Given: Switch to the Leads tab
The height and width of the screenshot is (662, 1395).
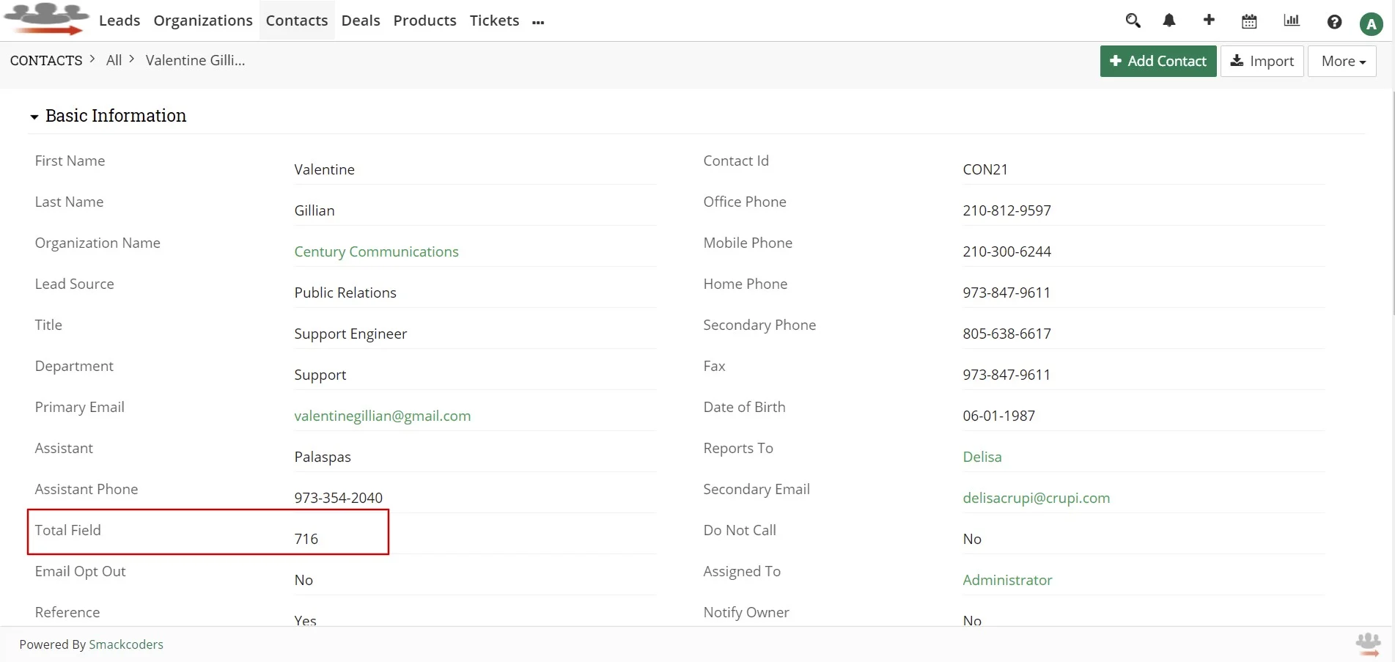Looking at the screenshot, I should 119,21.
